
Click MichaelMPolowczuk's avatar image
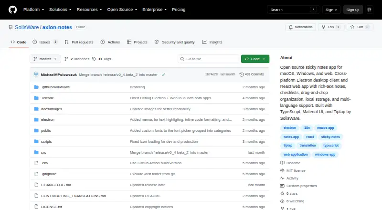tap(36, 74)
